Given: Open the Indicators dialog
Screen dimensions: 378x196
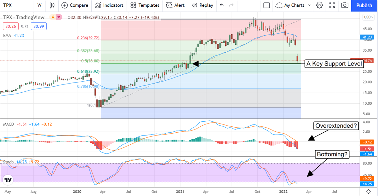Looking at the screenshot, I should tap(109, 5).
